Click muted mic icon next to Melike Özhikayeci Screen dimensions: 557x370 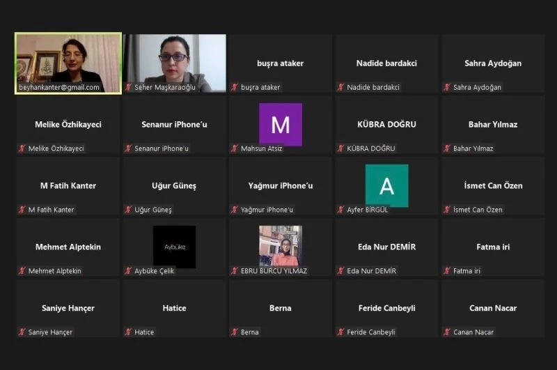22,148
